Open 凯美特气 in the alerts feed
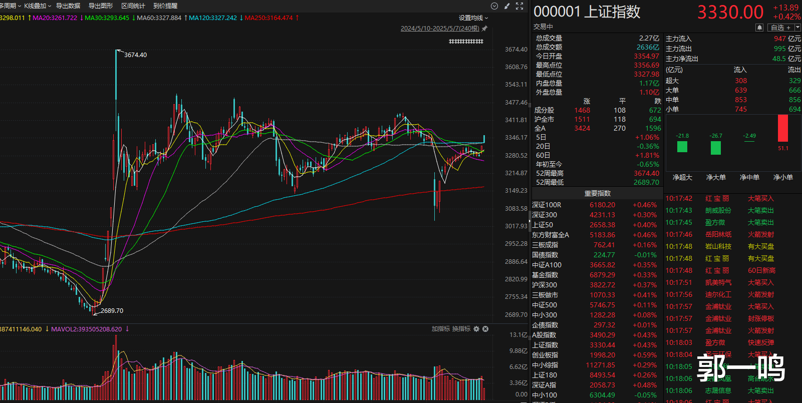802x403 pixels. [718, 282]
